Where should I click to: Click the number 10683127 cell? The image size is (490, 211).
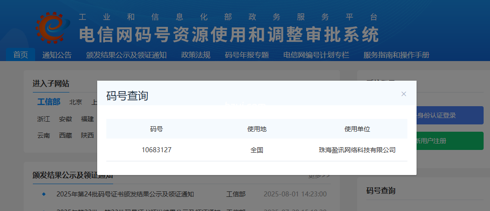click(156, 150)
